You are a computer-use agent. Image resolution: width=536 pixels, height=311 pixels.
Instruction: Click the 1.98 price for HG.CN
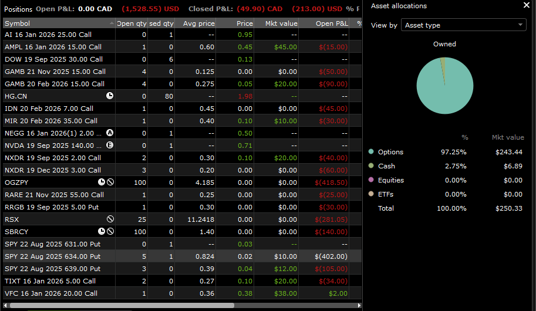(245, 96)
